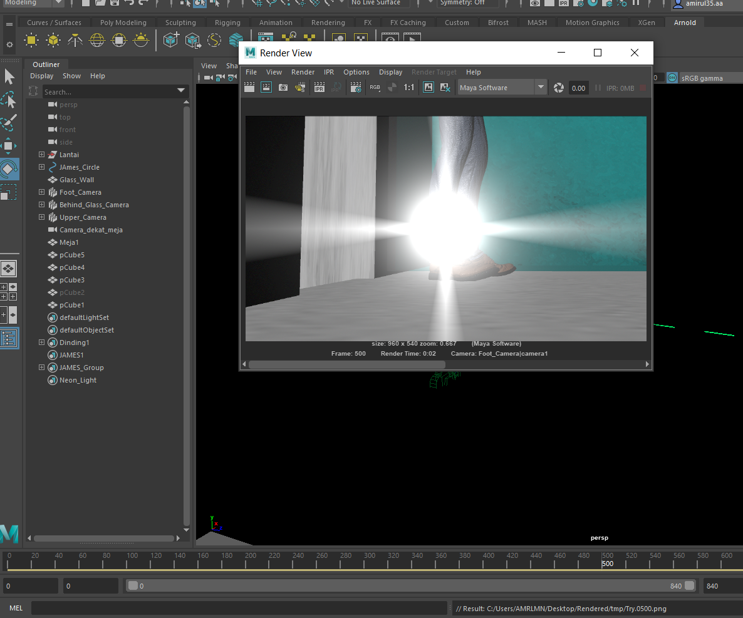Expand Foot_Camera in the Outliner
The height and width of the screenshot is (618, 743).
coord(42,192)
